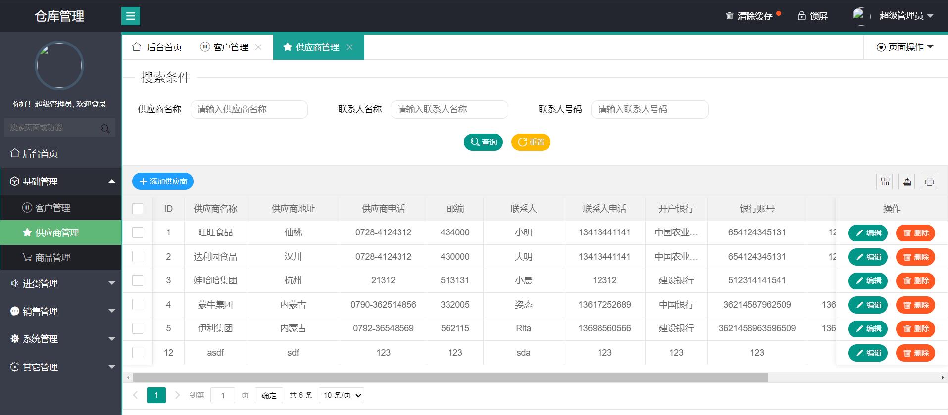Delete the 达利园食品 supplier row
Image resolution: width=948 pixels, height=415 pixels.
coord(916,257)
